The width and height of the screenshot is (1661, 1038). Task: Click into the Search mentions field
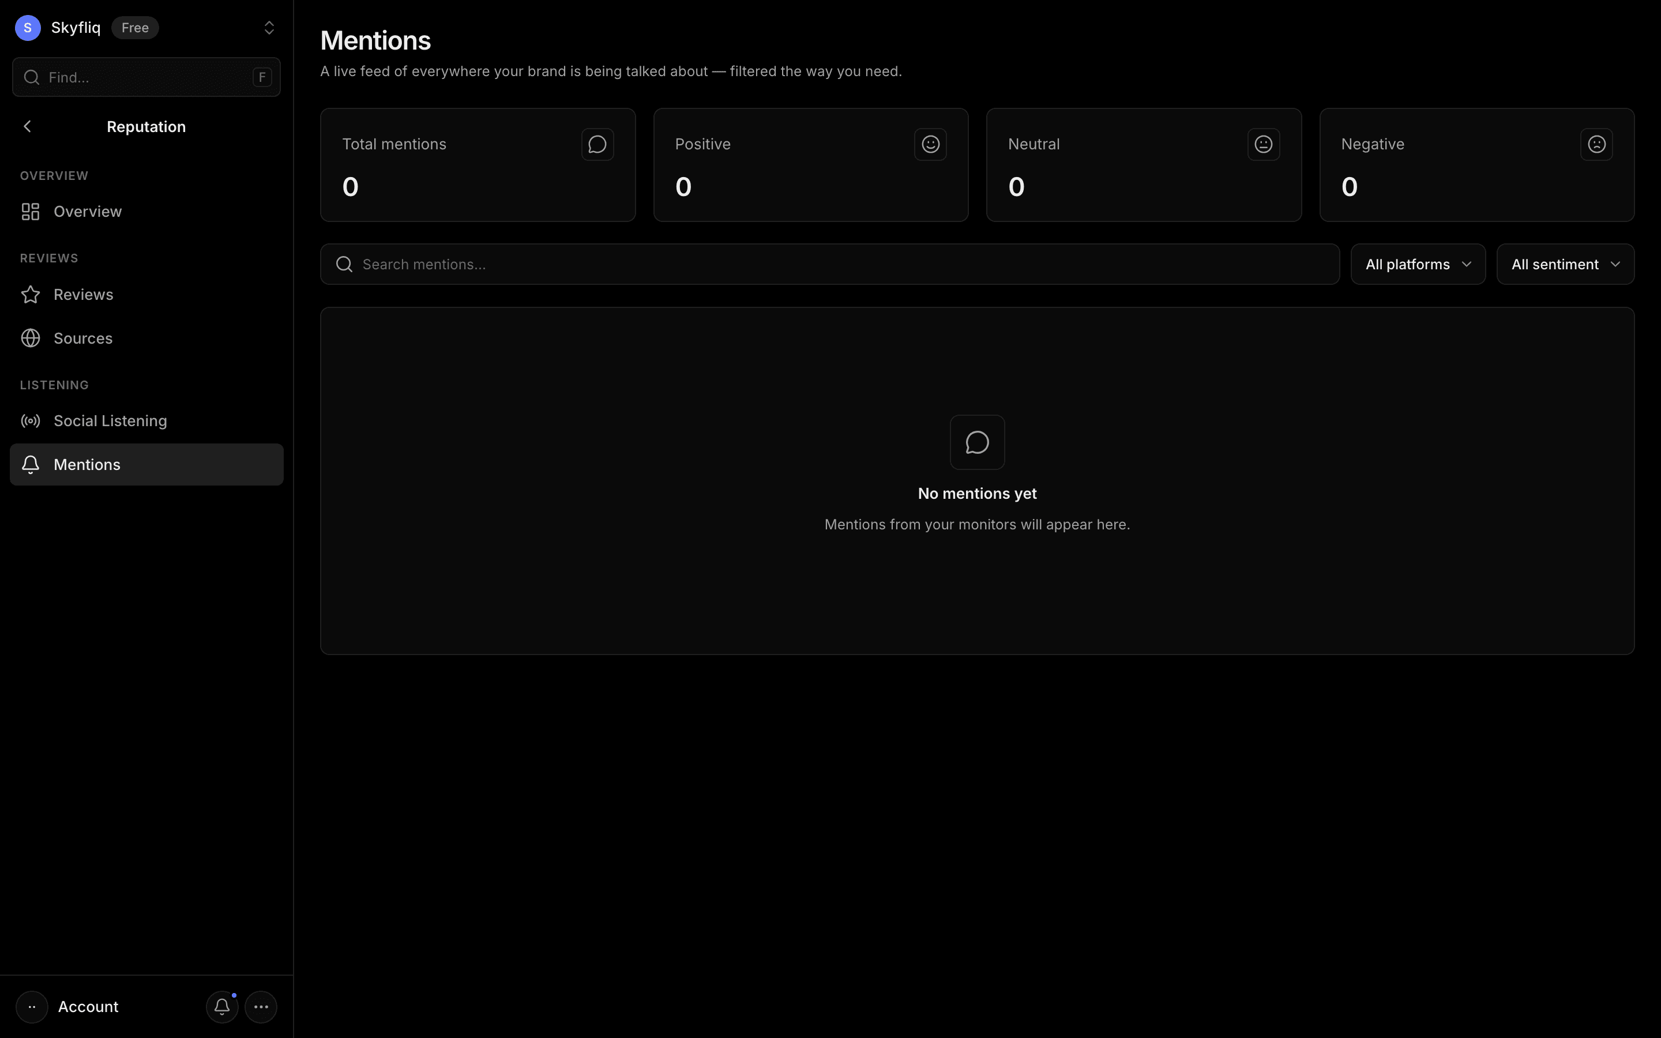pyautogui.click(x=829, y=264)
